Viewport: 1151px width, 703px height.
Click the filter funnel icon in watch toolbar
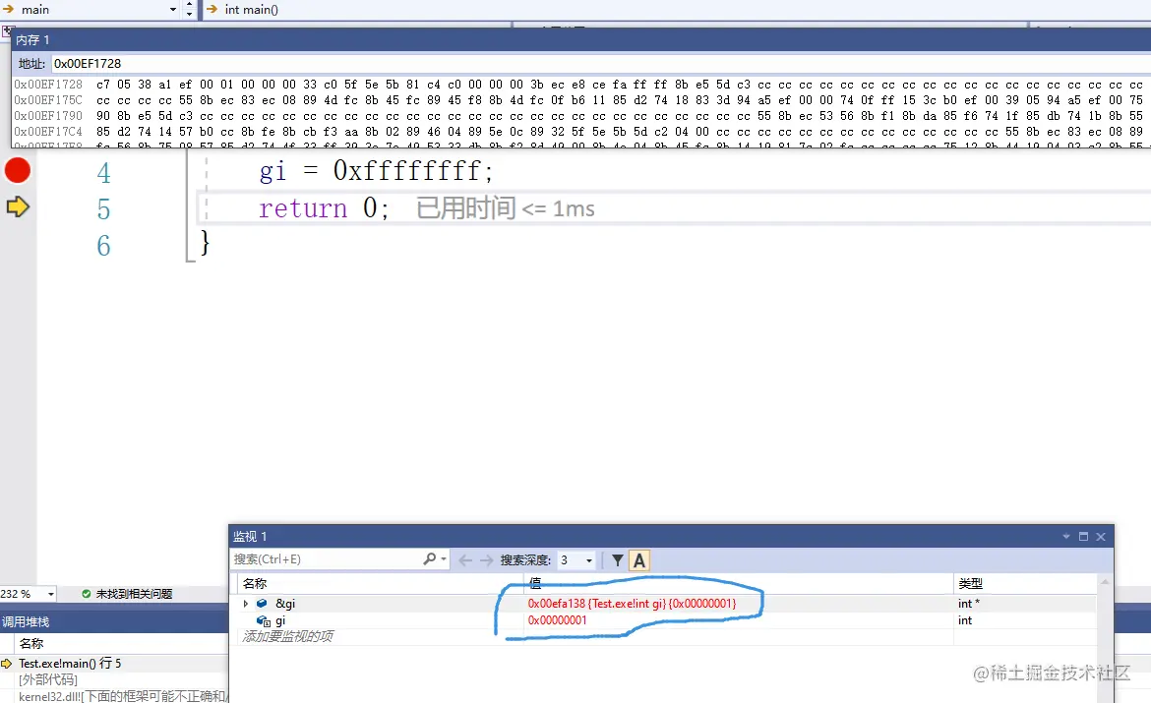(x=618, y=560)
